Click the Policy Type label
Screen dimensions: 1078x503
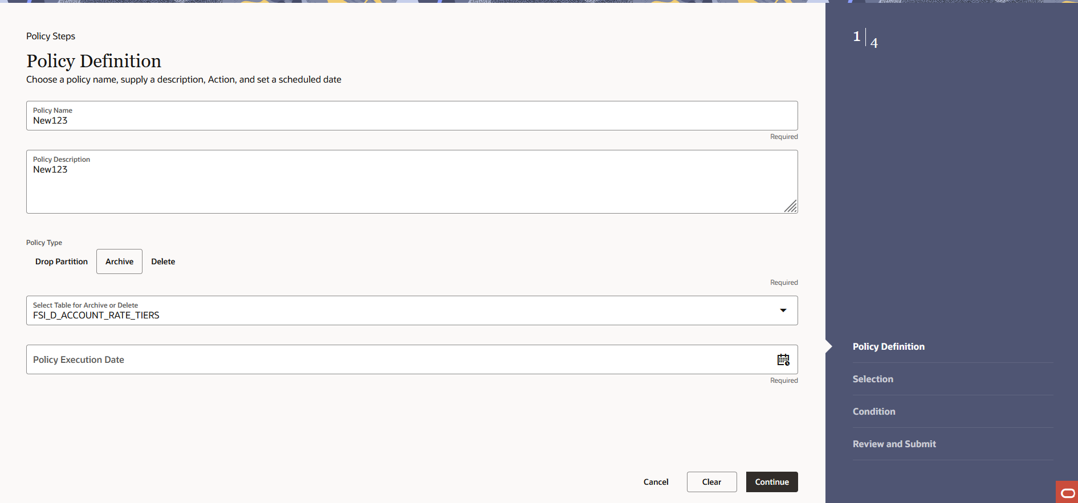(44, 243)
